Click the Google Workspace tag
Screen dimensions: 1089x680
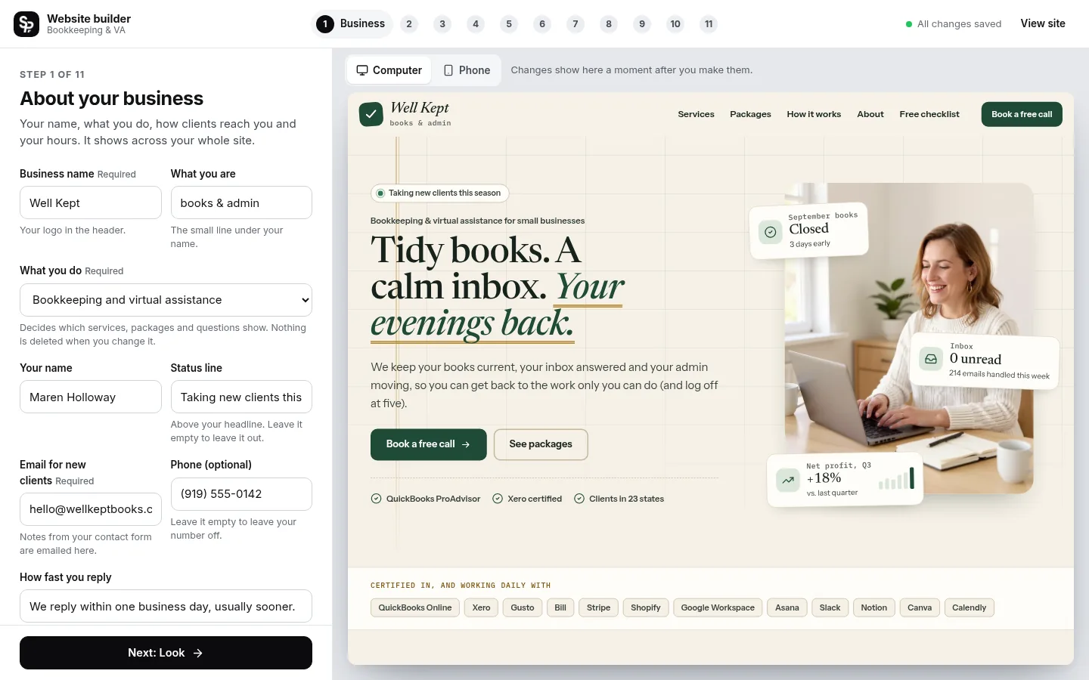point(718,607)
